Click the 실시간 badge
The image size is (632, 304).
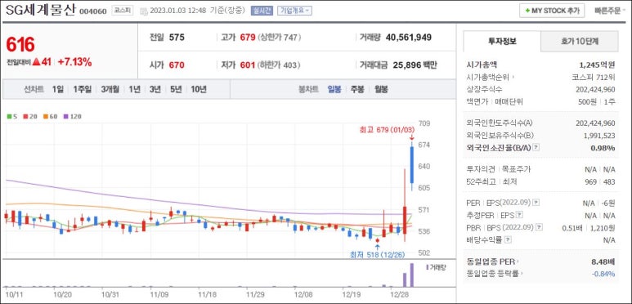[x=262, y=11]
